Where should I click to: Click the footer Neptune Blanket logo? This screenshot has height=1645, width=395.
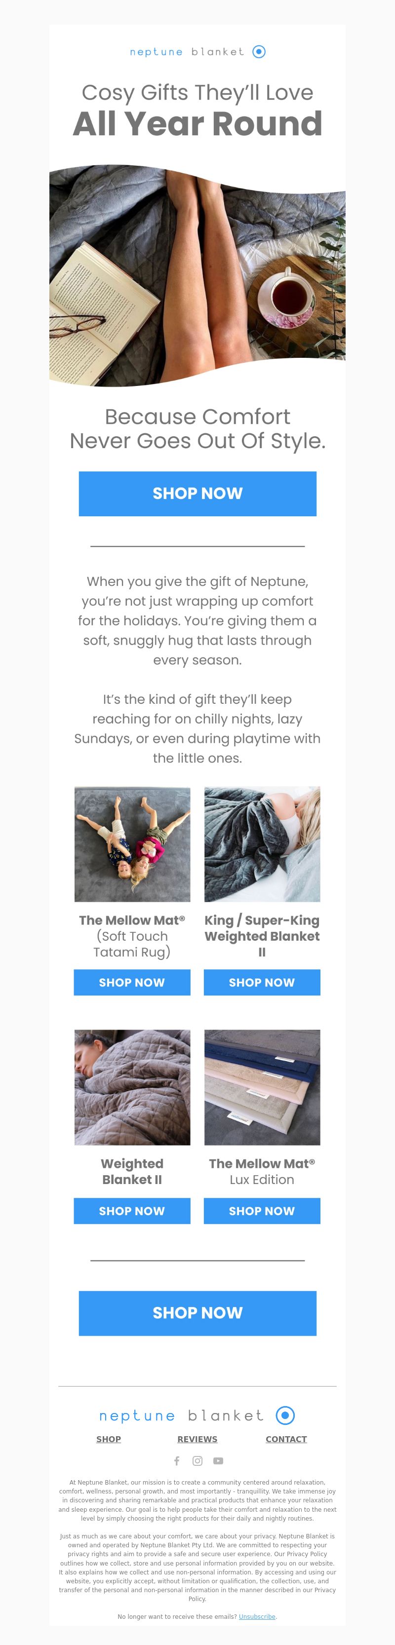point(197,1415)
